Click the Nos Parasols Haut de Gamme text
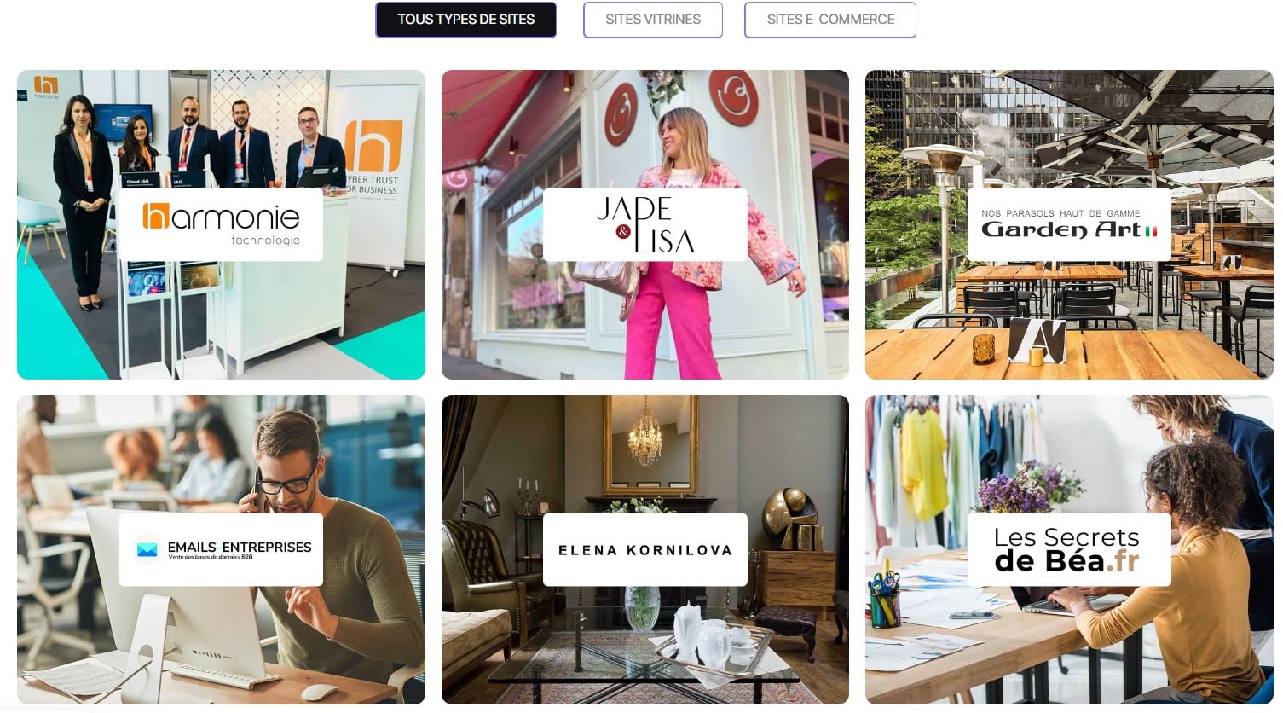The image size is (1283, 713). pos(1060,213)
